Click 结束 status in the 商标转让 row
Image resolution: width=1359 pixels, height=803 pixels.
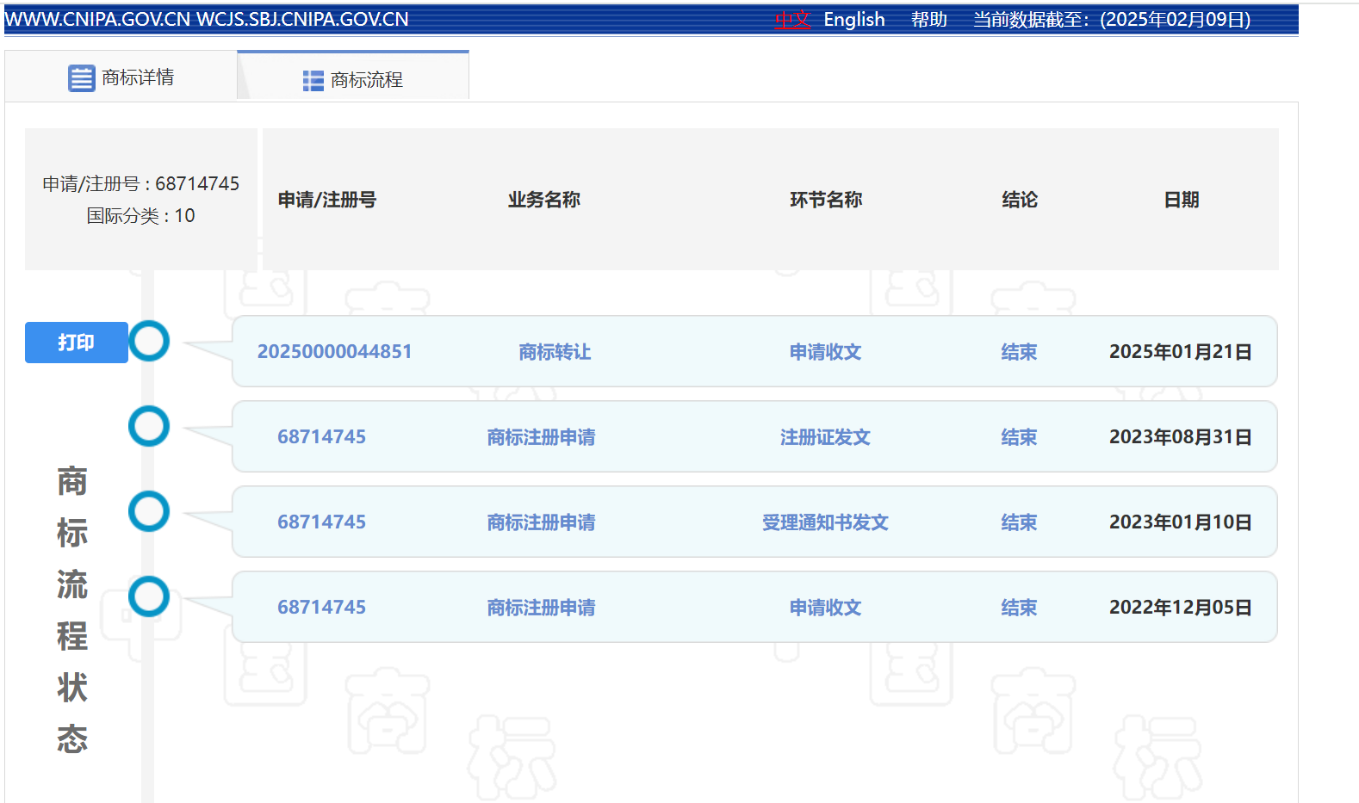(x=1019, y=352)
